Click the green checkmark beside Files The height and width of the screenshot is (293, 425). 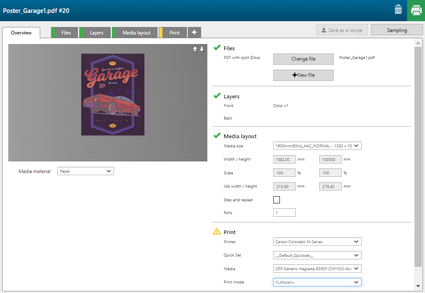click(x=217, y=48)
